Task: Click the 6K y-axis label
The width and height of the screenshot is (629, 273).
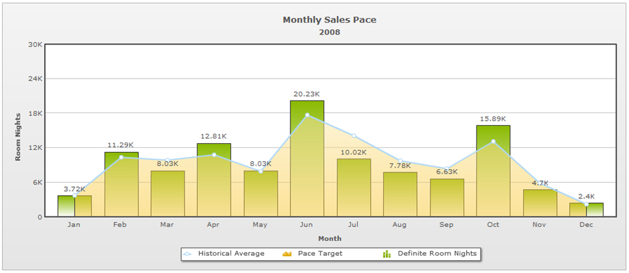Action: pyautogui.click(x=37, y=182)
